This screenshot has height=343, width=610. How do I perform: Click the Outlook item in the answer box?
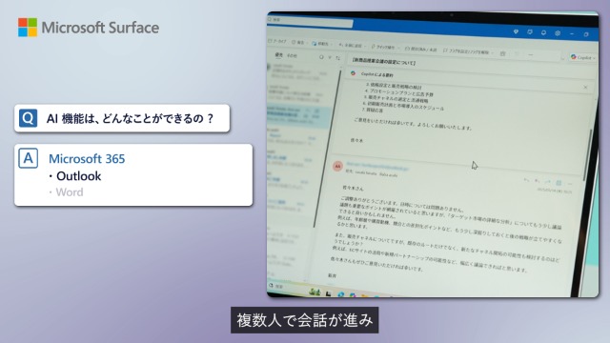[x=78, y=176]
